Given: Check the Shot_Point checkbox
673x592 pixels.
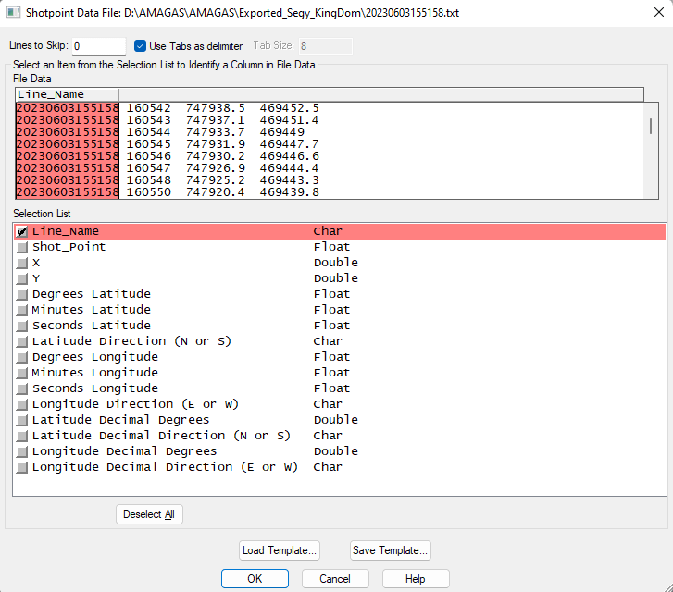Looking at the screenshot, I should (x=22, y=248).
